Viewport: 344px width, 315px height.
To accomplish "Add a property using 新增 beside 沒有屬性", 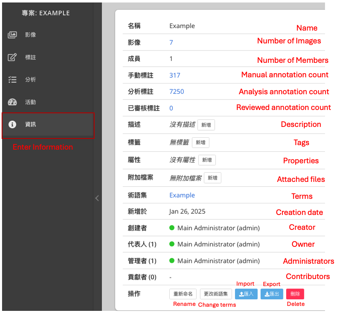I will [207, 160].
